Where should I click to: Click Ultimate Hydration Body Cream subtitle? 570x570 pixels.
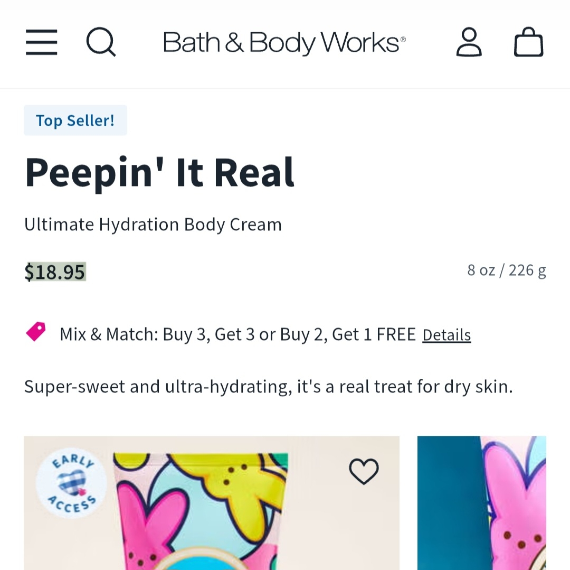coord(153,225)
